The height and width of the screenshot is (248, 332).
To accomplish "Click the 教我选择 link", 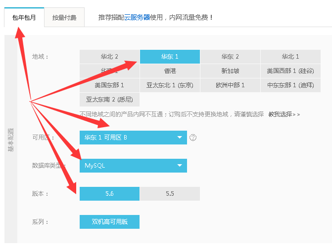I will tap(284, 114).
